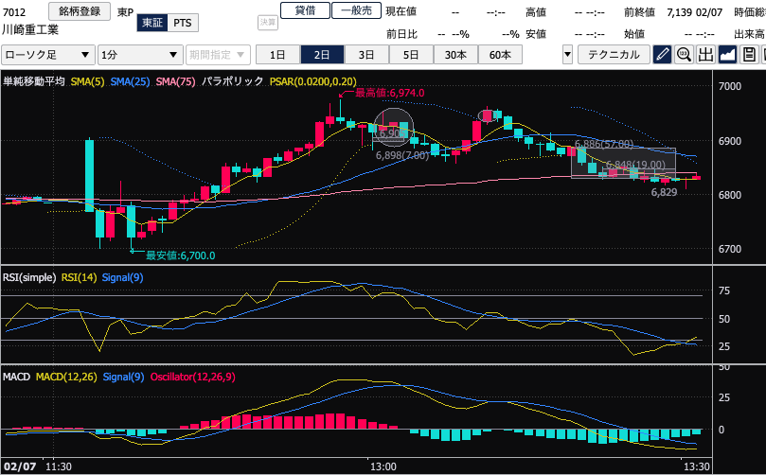Select the 5日 range tab
Image resolution: width=766 pixels, height=475 pixels.
[410, 55]
